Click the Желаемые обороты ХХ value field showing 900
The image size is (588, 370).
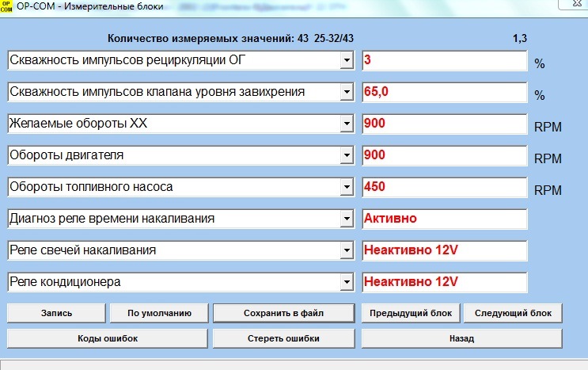[445, 124]
